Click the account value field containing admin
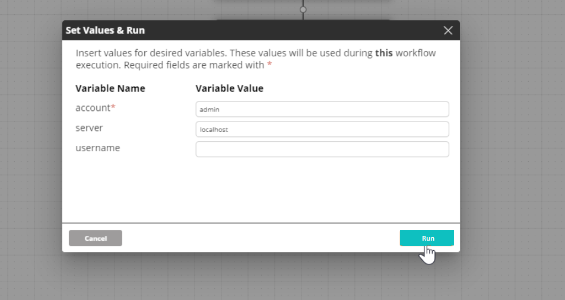 (x=322, y=109)
